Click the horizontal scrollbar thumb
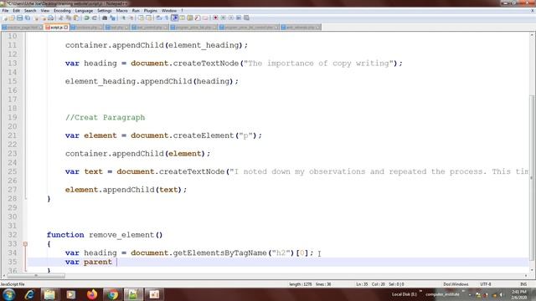 pos(35,275)
